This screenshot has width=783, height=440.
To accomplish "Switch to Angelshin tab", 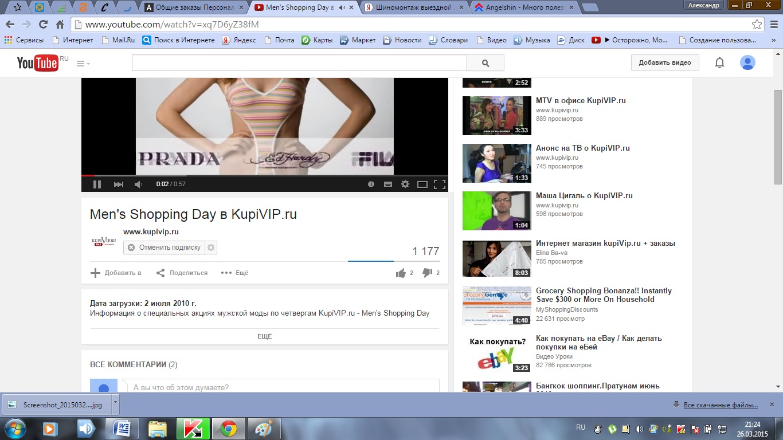I will (524, 7).
